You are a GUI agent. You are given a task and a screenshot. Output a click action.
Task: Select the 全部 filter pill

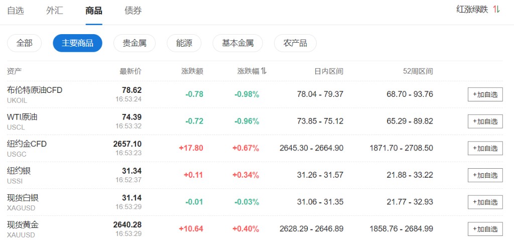pyautogui.click(x=24, y=43)
